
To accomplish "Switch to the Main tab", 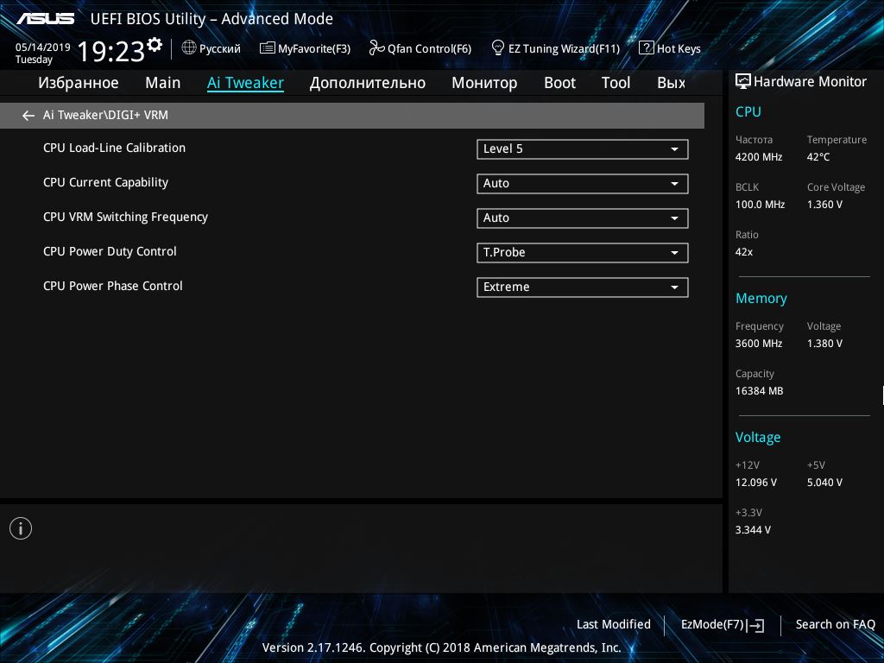I will (x=163, y=83).
